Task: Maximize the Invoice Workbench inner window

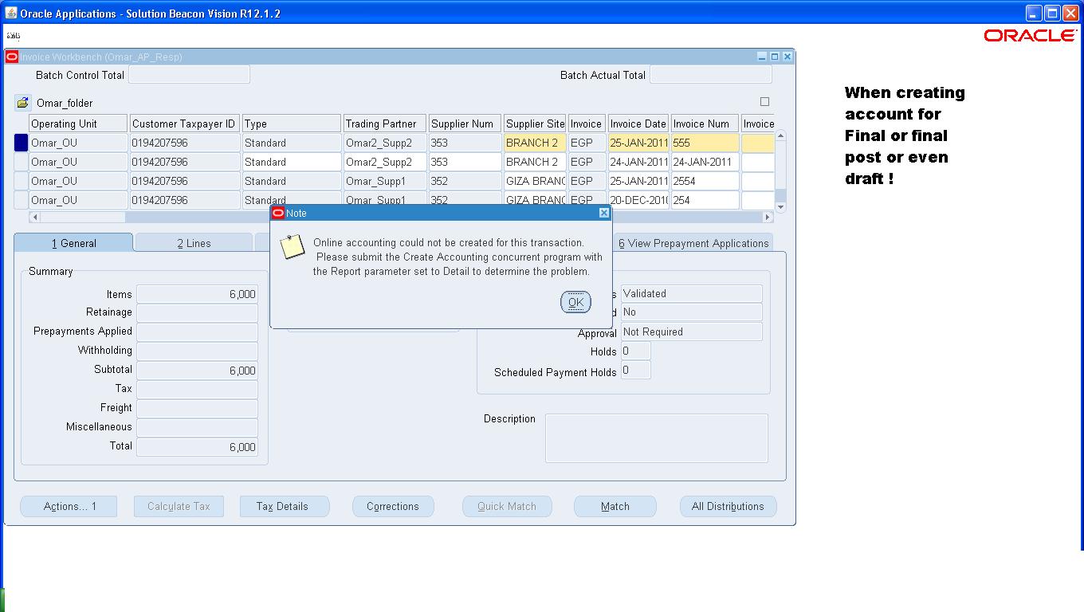Action: pos(775,57)
